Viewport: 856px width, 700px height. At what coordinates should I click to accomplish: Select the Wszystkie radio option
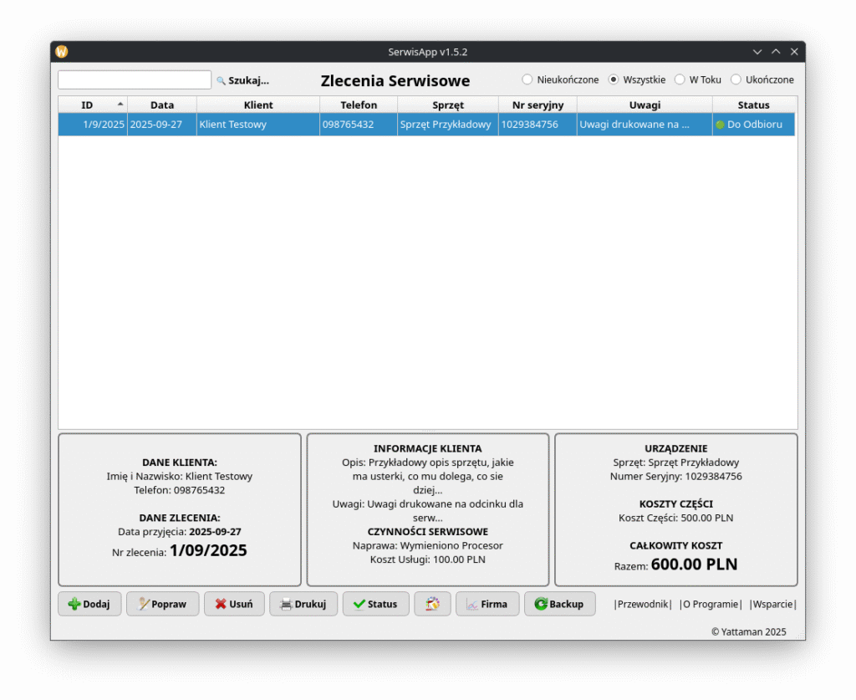[x=614, y=79]
